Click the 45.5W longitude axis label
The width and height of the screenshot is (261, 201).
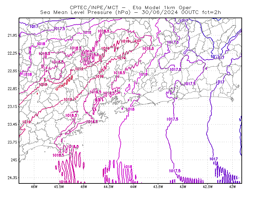click(59, 187)
